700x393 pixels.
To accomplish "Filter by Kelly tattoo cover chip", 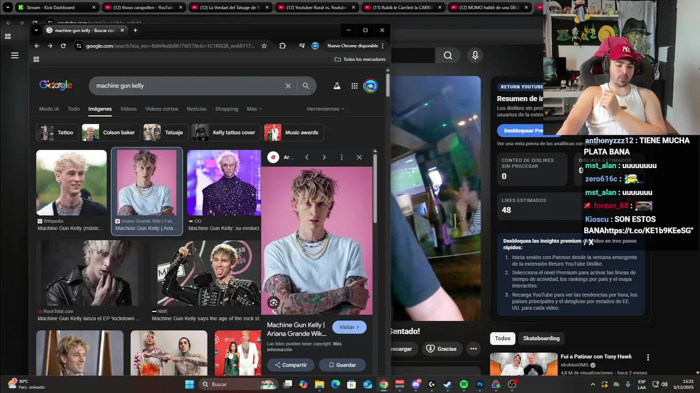I will pyautogui.click(x=226, y=133).
